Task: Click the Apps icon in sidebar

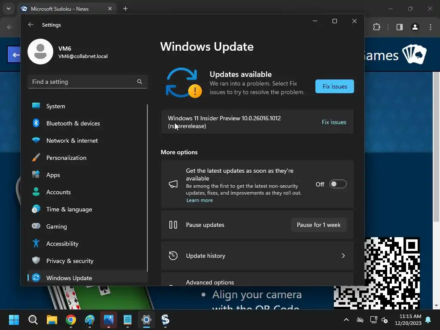Action: (x=36, y=174)
